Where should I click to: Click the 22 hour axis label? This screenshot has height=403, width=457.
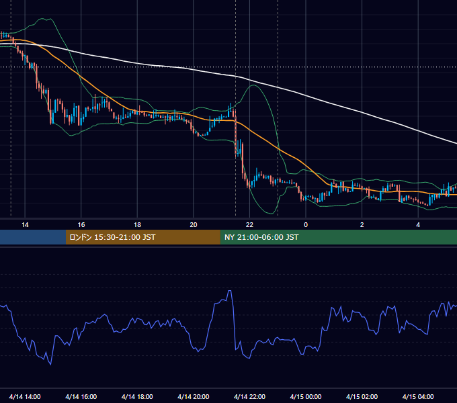coord(249,225)
